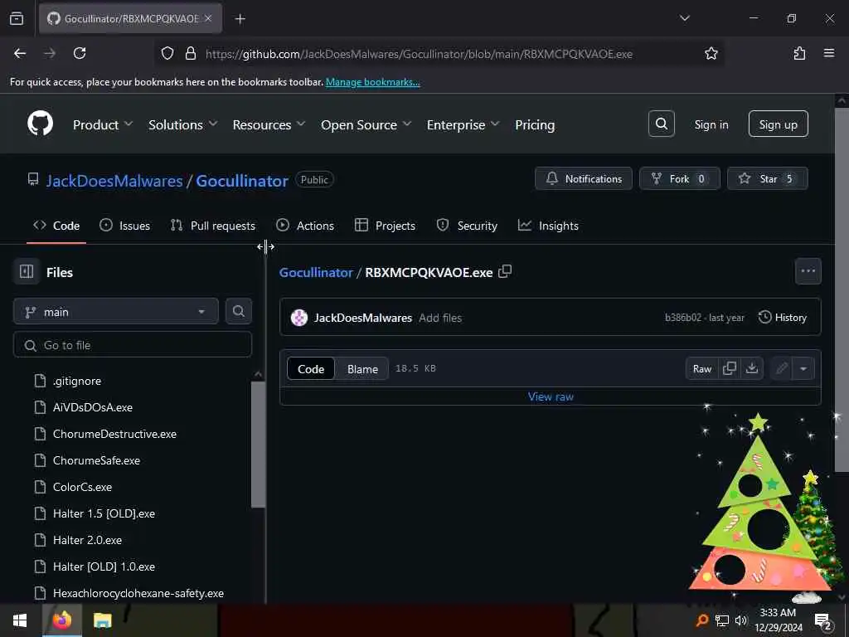The height and width of the screenshot is (637, 849).
Task: Click the browser address bar URL
Action: click(x=419, y=54)
